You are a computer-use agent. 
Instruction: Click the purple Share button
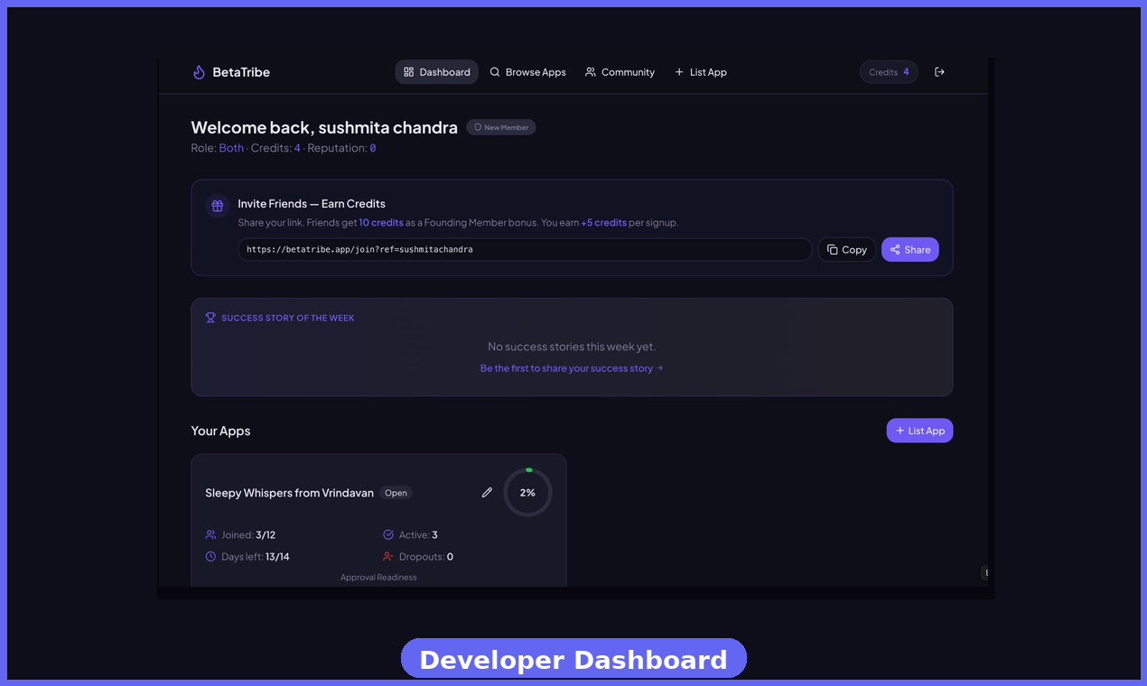coord(909,249)
